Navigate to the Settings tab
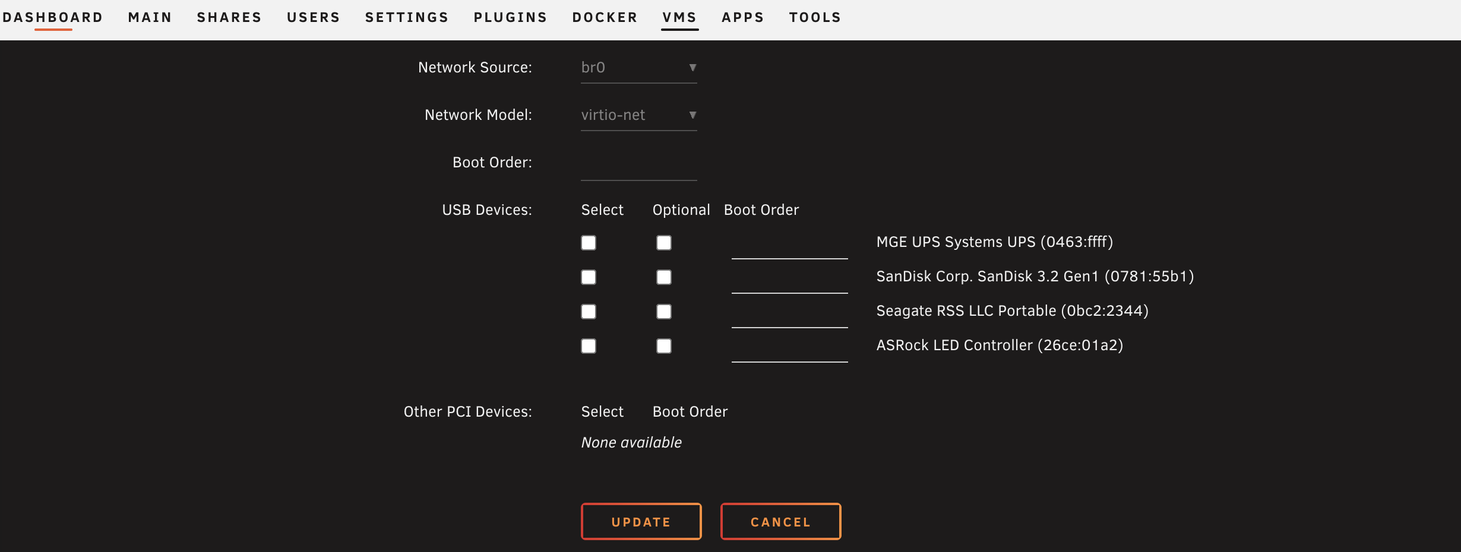This screenshot has height=552, width=1461. pos(407,17)
